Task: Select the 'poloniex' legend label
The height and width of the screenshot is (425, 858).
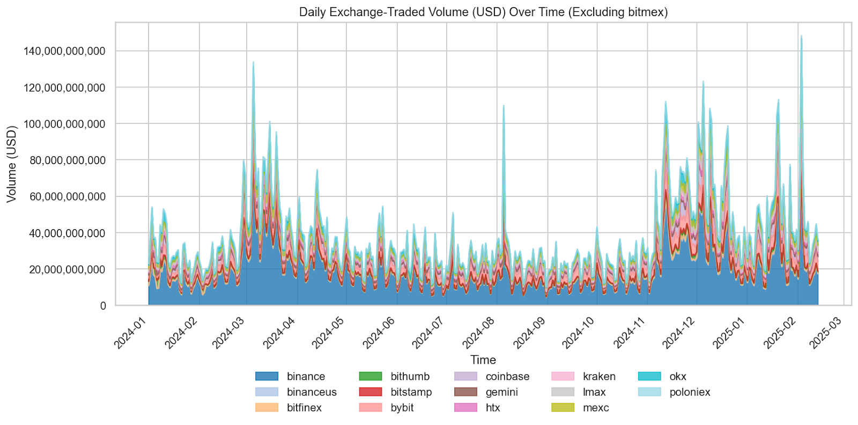Action: [x=690, y=392]
